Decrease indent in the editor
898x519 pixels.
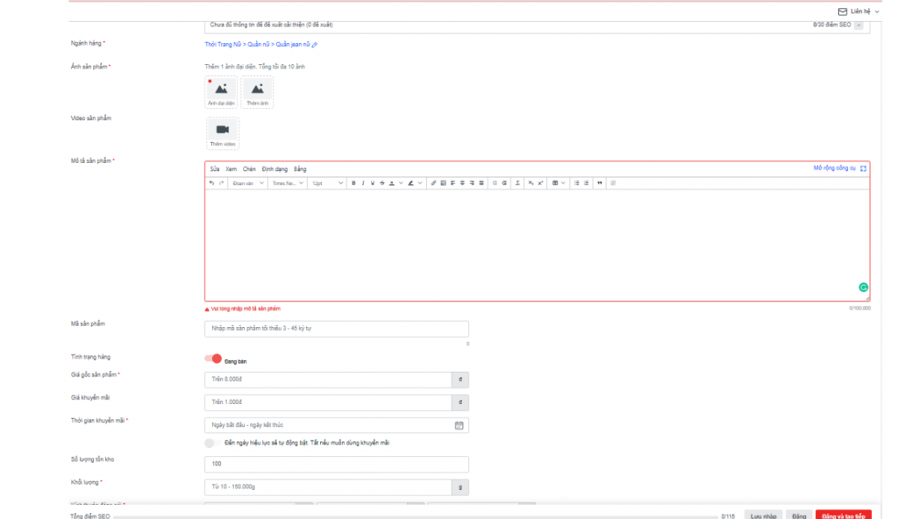coord(495,183)
